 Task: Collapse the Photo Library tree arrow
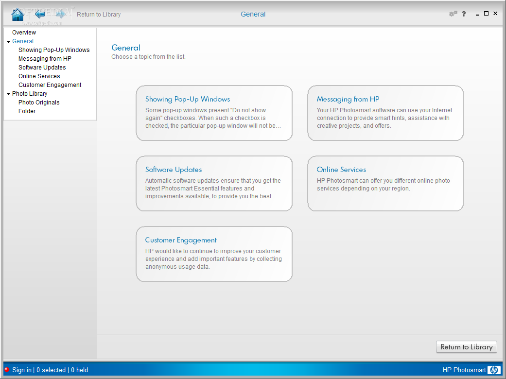(8, 94)
